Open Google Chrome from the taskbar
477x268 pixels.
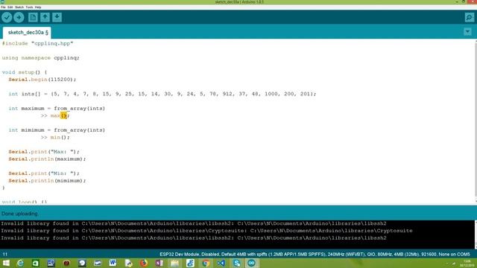click(x=206, y=263)
